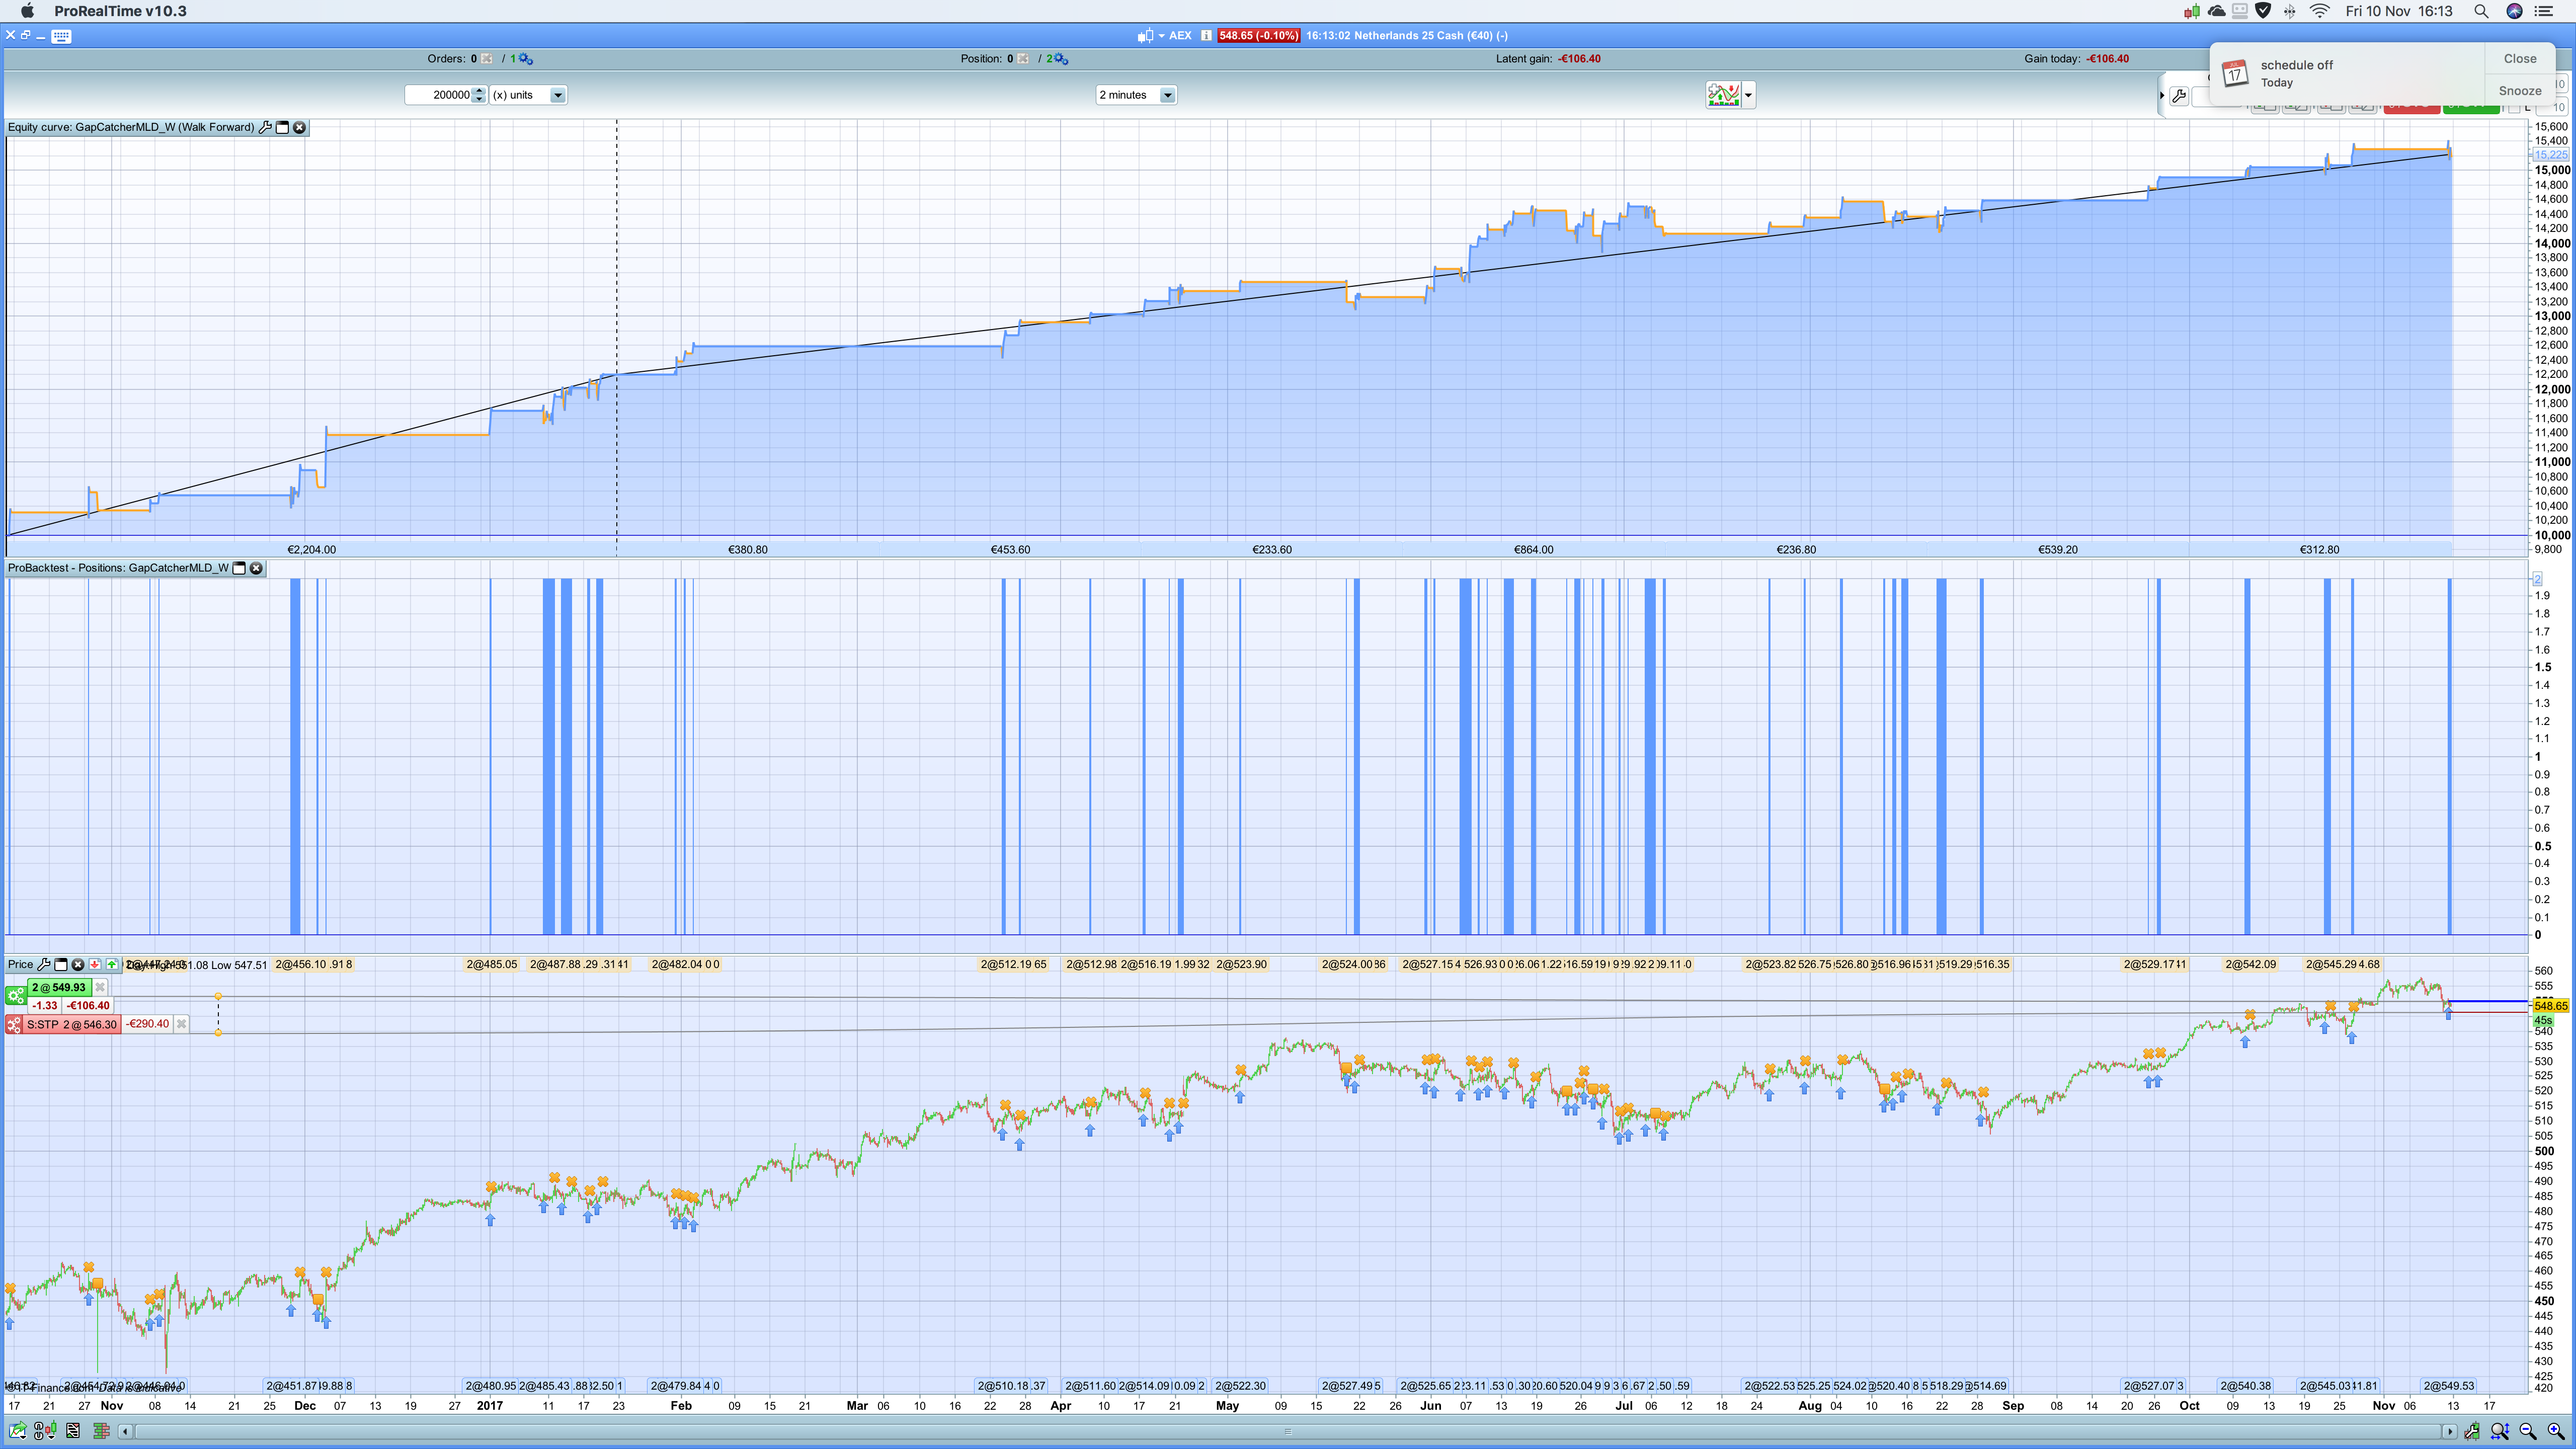The width and height of the screenshot is (2576, 1449).
Task: Snooze the schedule off notification
Action: (2520, 90)
